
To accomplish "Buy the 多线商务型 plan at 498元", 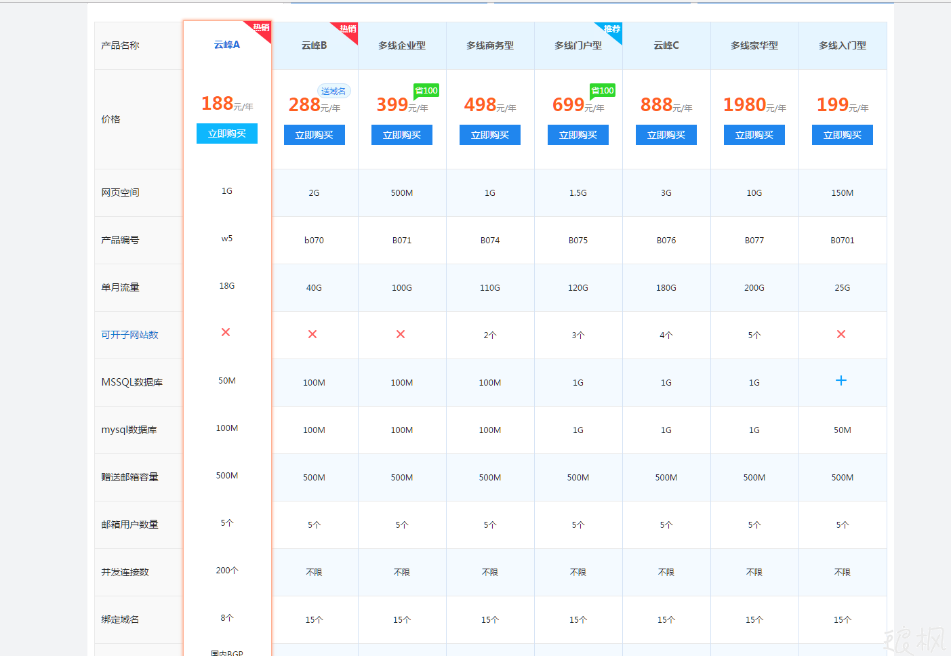I will pos(490,135).
